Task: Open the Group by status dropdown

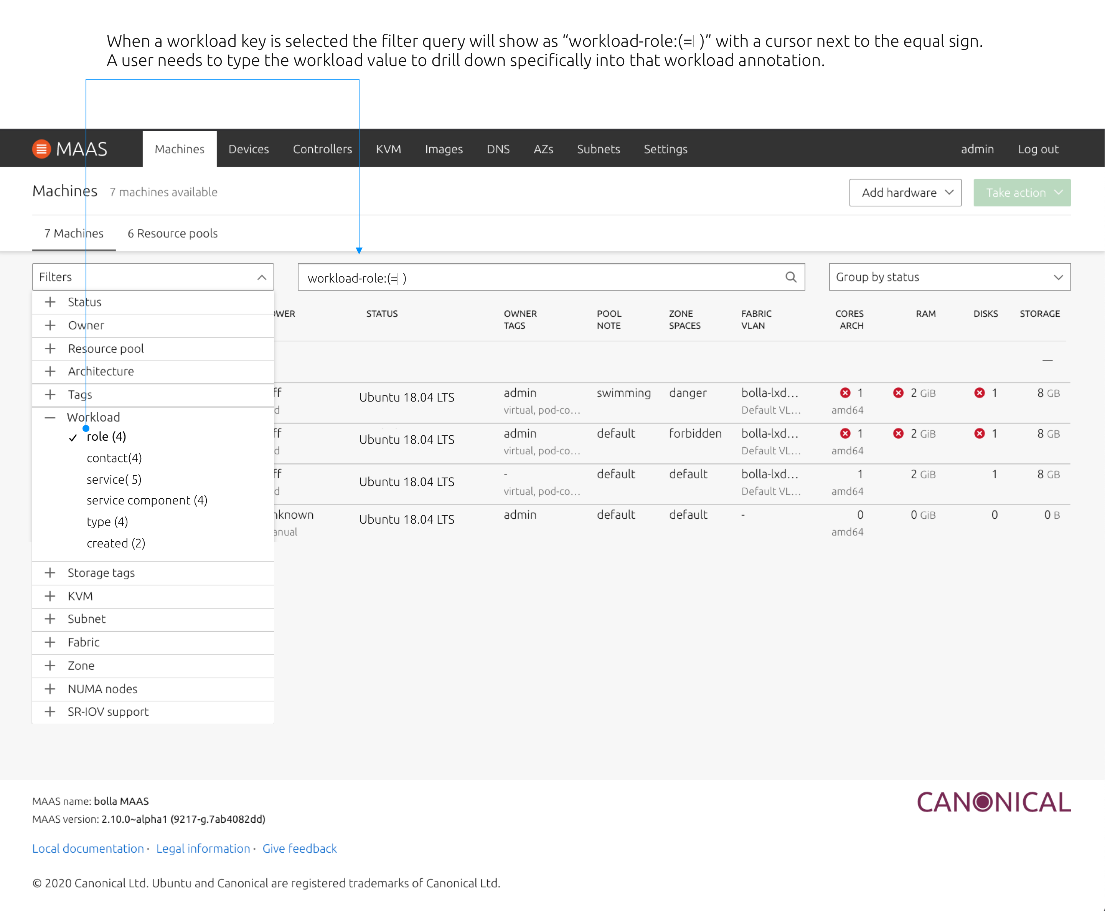Action: pyautogui.click(x=949, y=277)
